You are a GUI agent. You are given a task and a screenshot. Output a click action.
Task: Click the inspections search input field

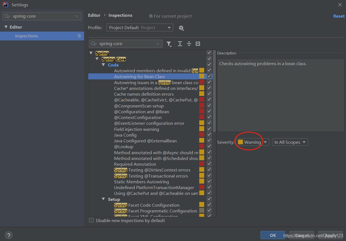[x=126, y=44]
